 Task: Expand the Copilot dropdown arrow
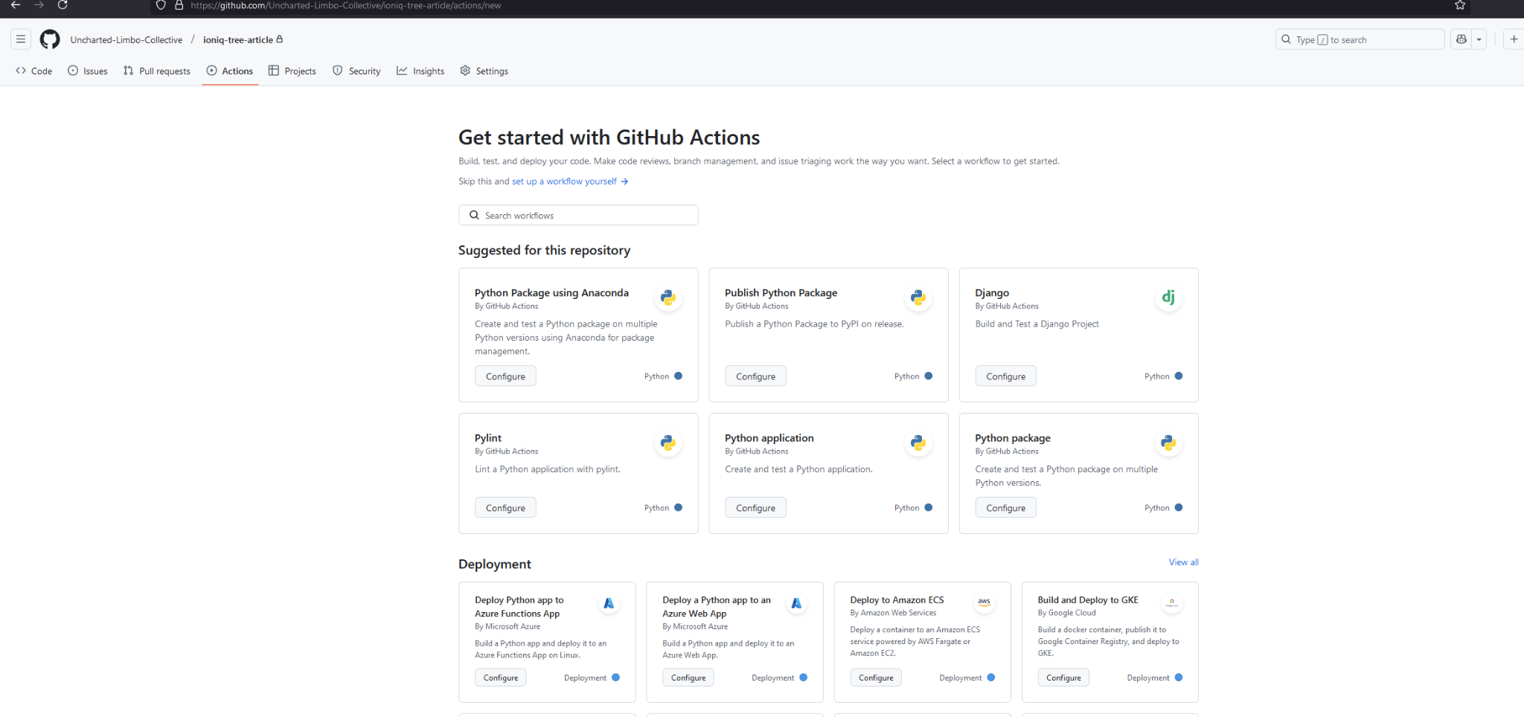pyautogui.click(x=1479, y=39)
